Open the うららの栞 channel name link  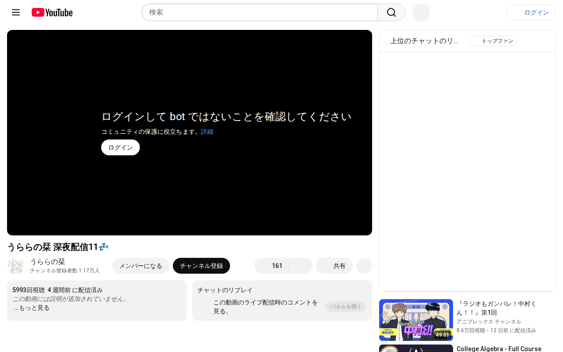[x=48, y=262]
